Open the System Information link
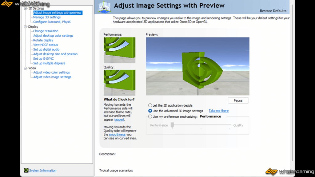Screen dimensions: 315x177 click(43, 171)
